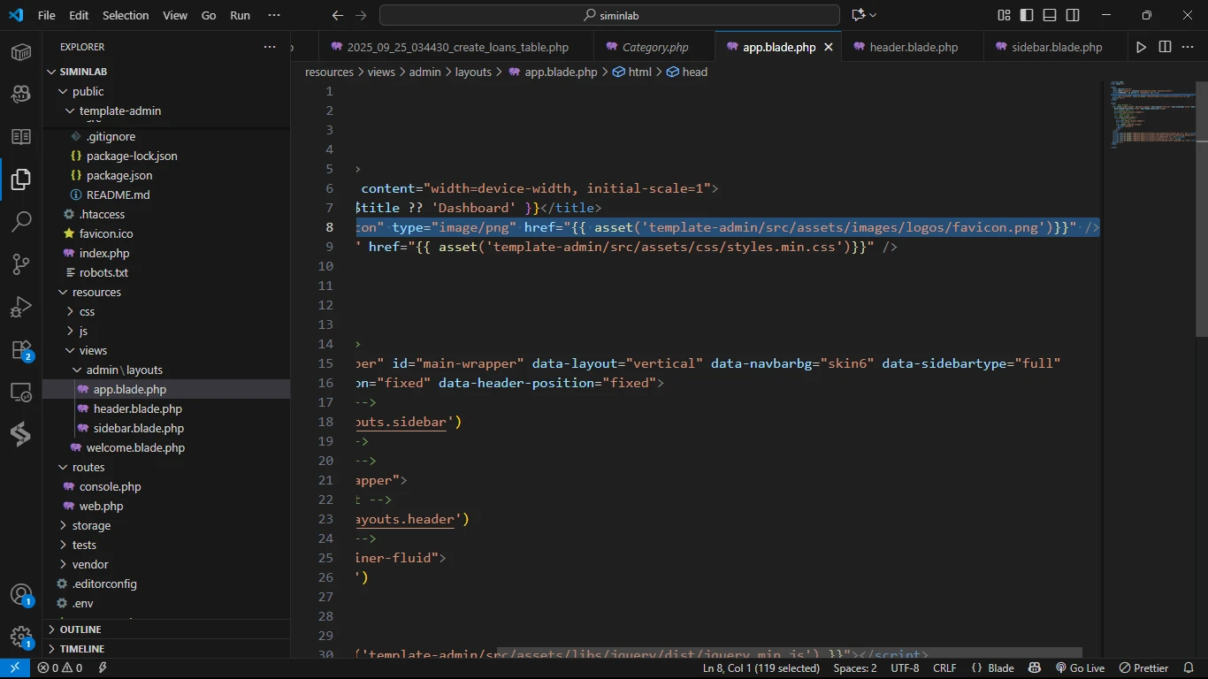Open the Search view in activity bar
Image resolution: width=1208 pixels, height=679 pixels.
pyautogui.click(x=21, y=221)
